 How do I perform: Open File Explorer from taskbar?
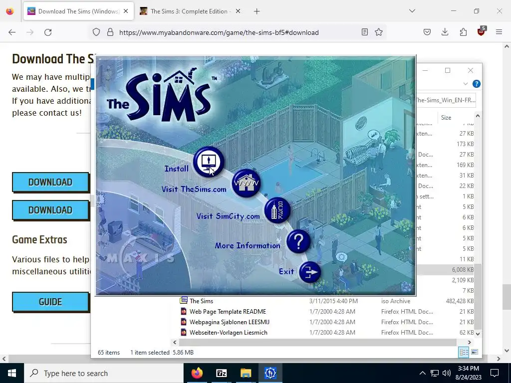click(x=246, y=373)
